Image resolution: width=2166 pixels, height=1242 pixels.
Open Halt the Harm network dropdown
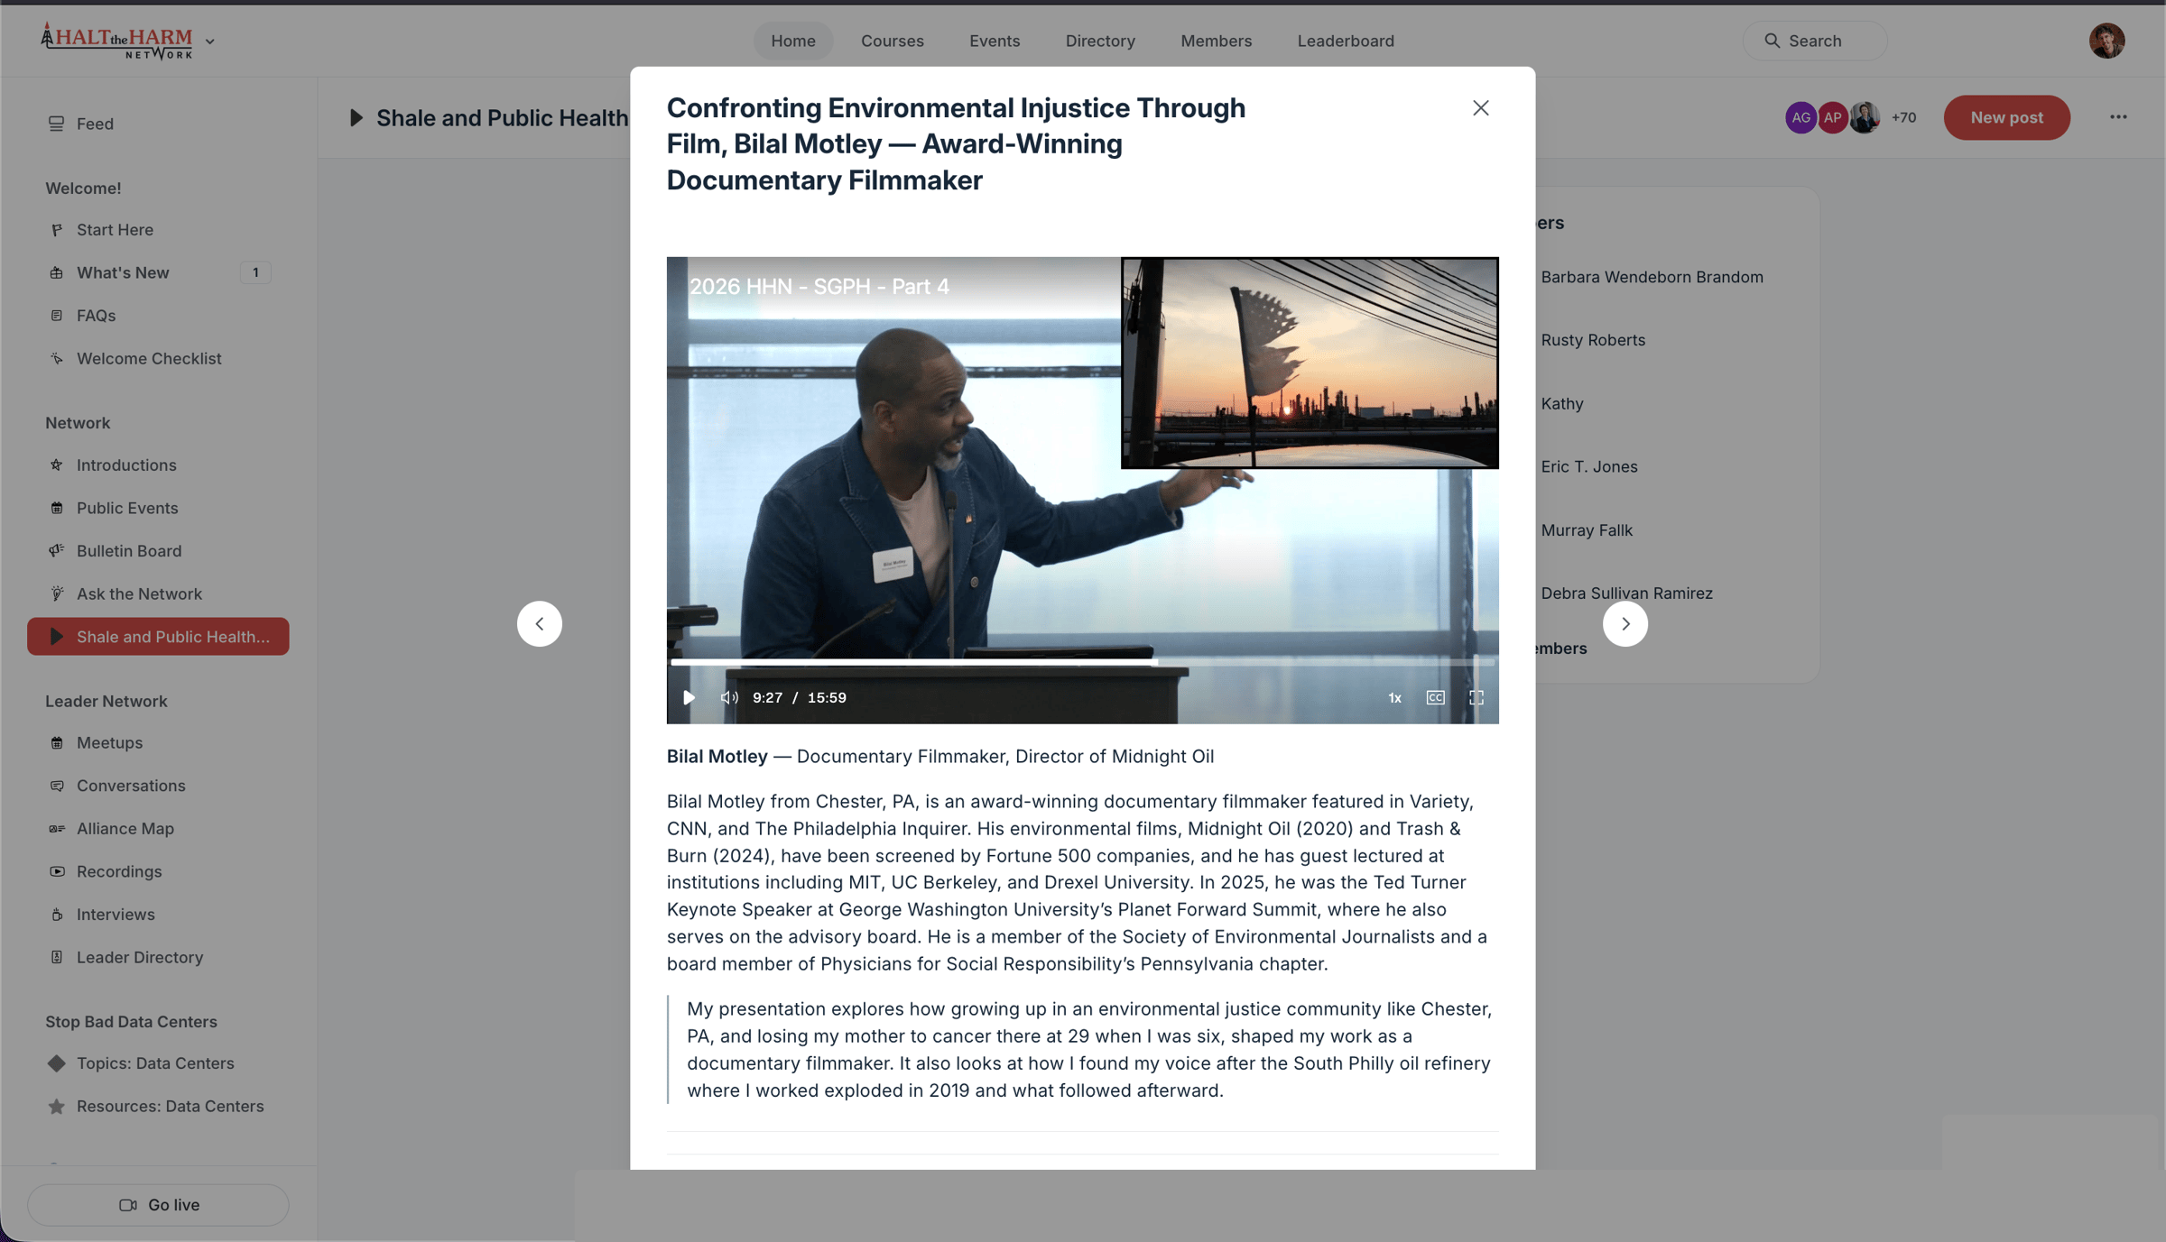coord(209,41)
